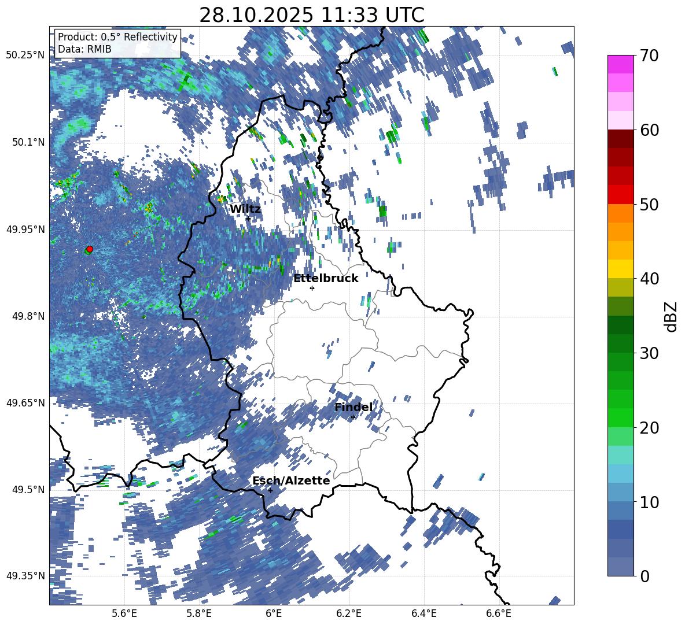Click the Esch/Alzette city label
The image size is (685, 625).
[291, 480]
